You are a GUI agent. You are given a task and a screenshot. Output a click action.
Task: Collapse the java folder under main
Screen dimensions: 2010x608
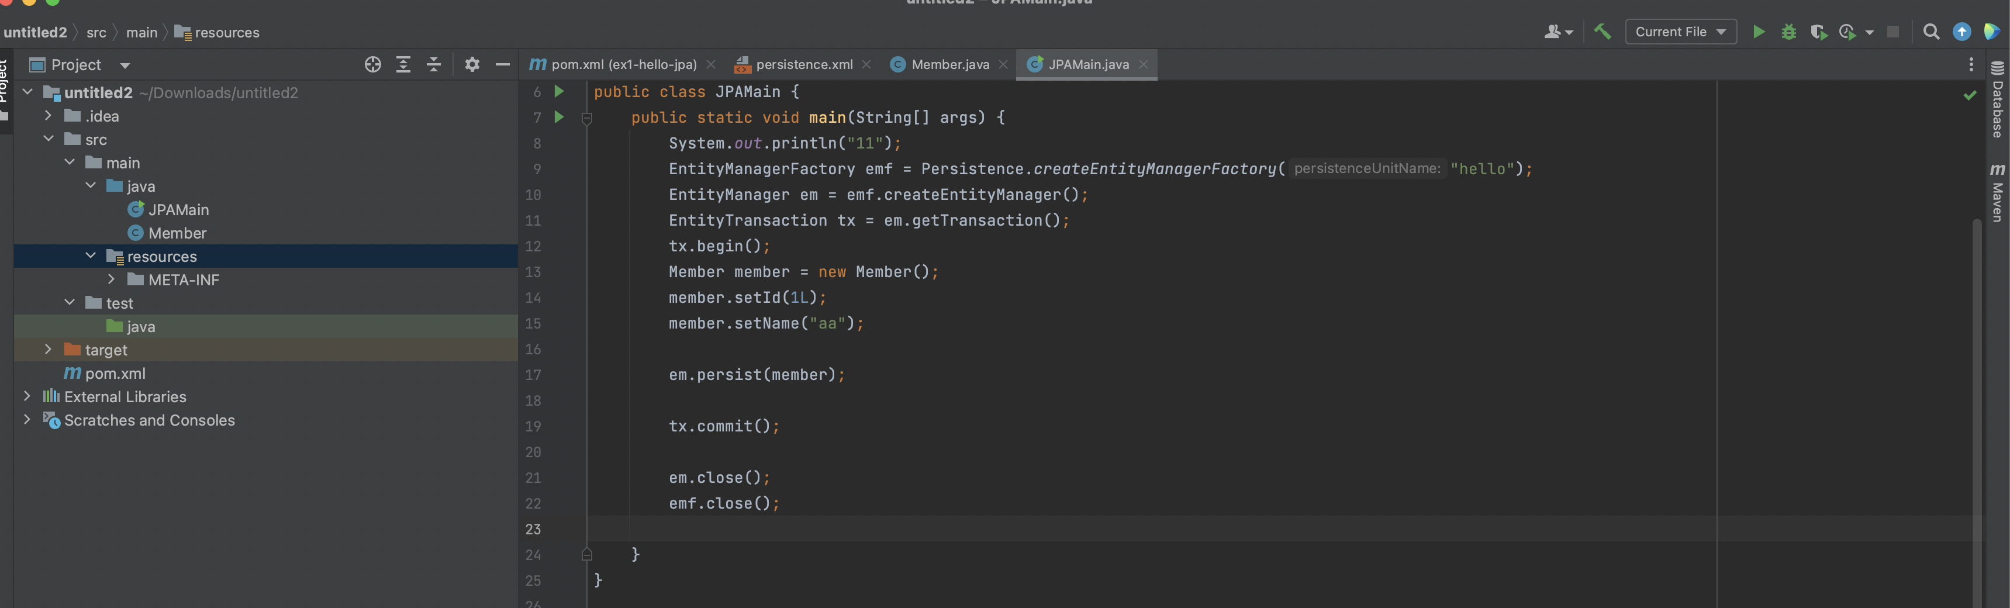[91, 186]
